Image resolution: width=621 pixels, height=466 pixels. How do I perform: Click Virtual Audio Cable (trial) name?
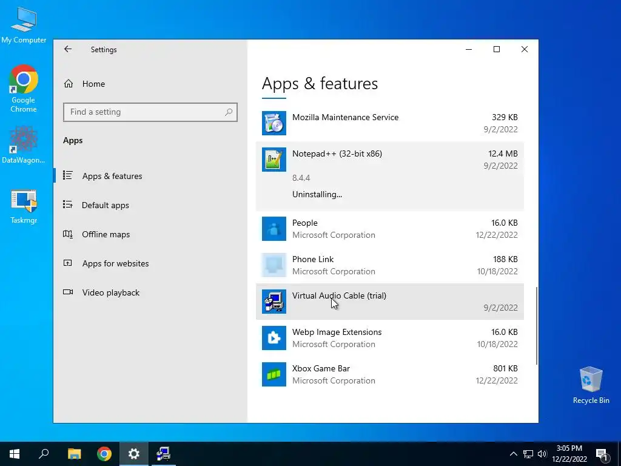339,295
